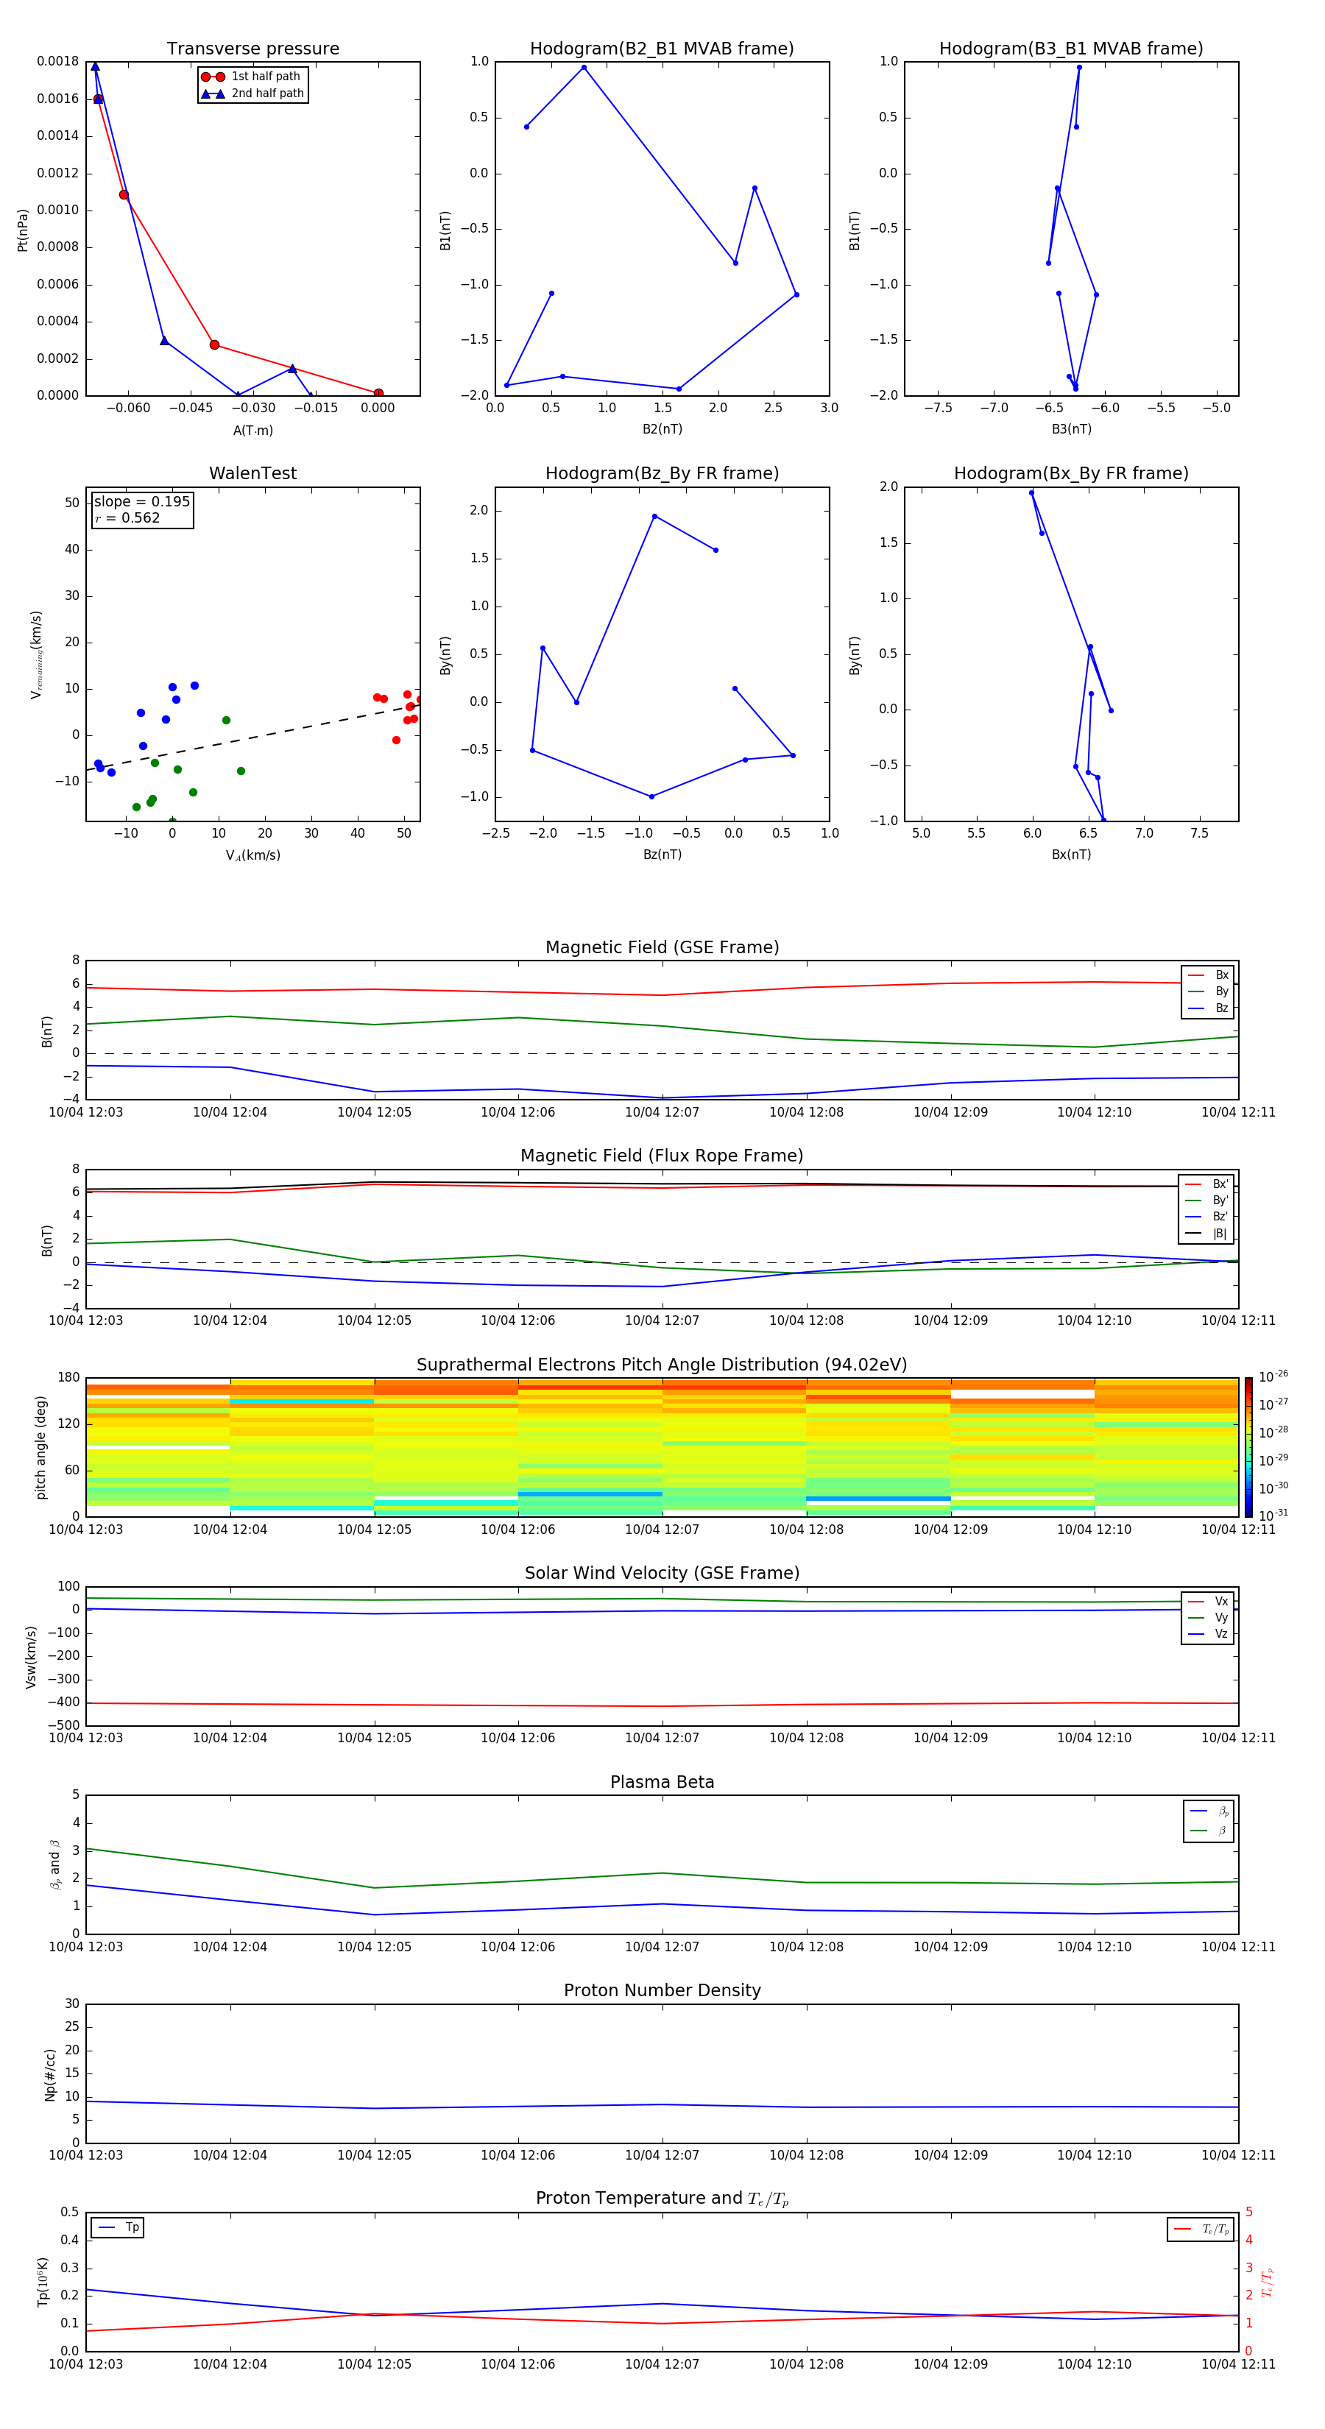1325x2429 pixels.
Task: Click the 'Proton Temperature and Te/Tp' title
Action: click(662, 2199)
